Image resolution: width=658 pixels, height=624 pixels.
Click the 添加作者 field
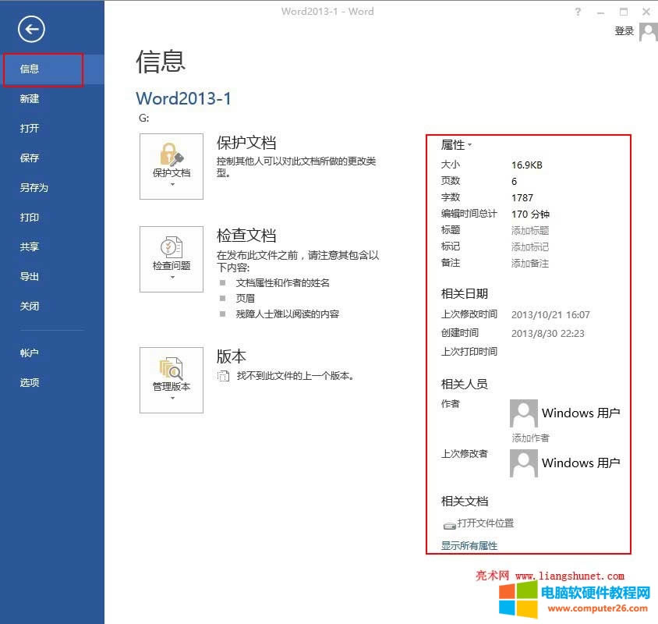coord(530,438)
